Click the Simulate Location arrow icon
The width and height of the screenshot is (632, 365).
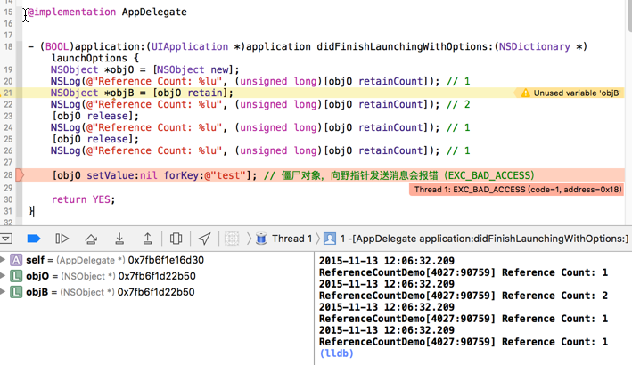click(x=204, y=239)
